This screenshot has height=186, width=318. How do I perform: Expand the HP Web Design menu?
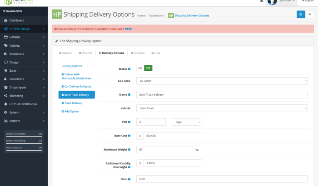coord(24,29)
